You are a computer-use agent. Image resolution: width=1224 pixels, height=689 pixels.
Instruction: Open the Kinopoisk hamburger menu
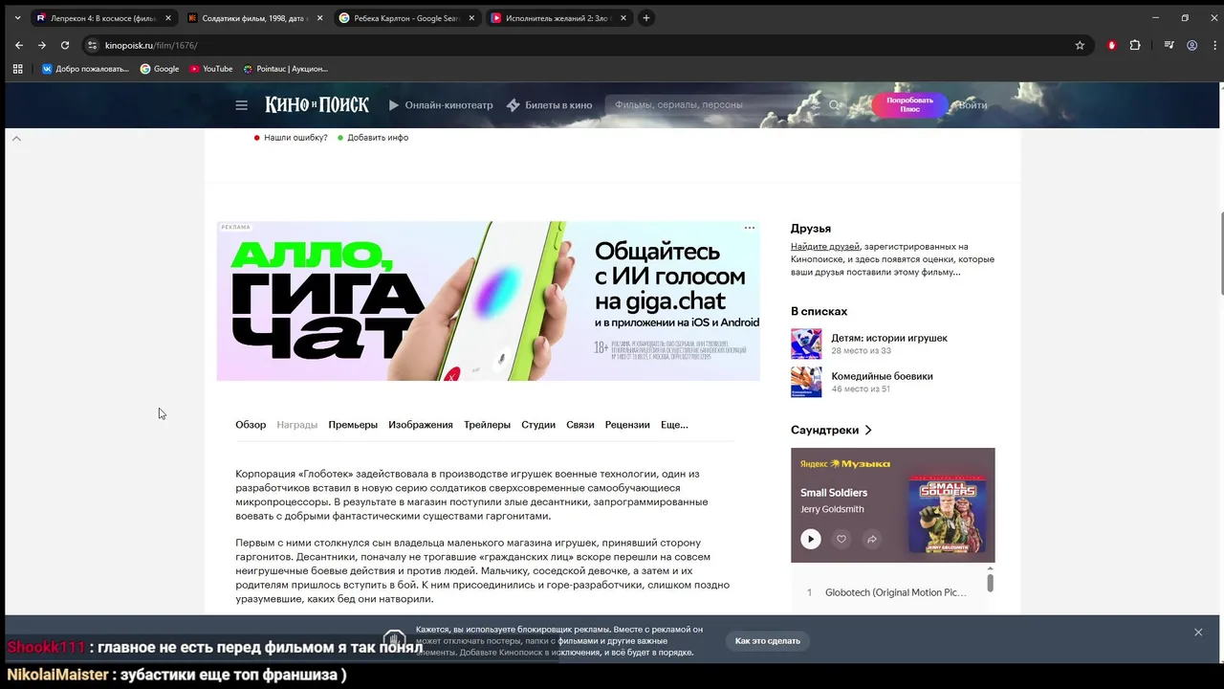[x=242, y=105]
